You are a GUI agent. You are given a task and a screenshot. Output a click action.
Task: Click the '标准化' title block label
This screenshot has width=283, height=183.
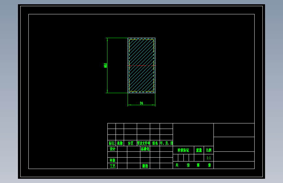pos(145,149)
